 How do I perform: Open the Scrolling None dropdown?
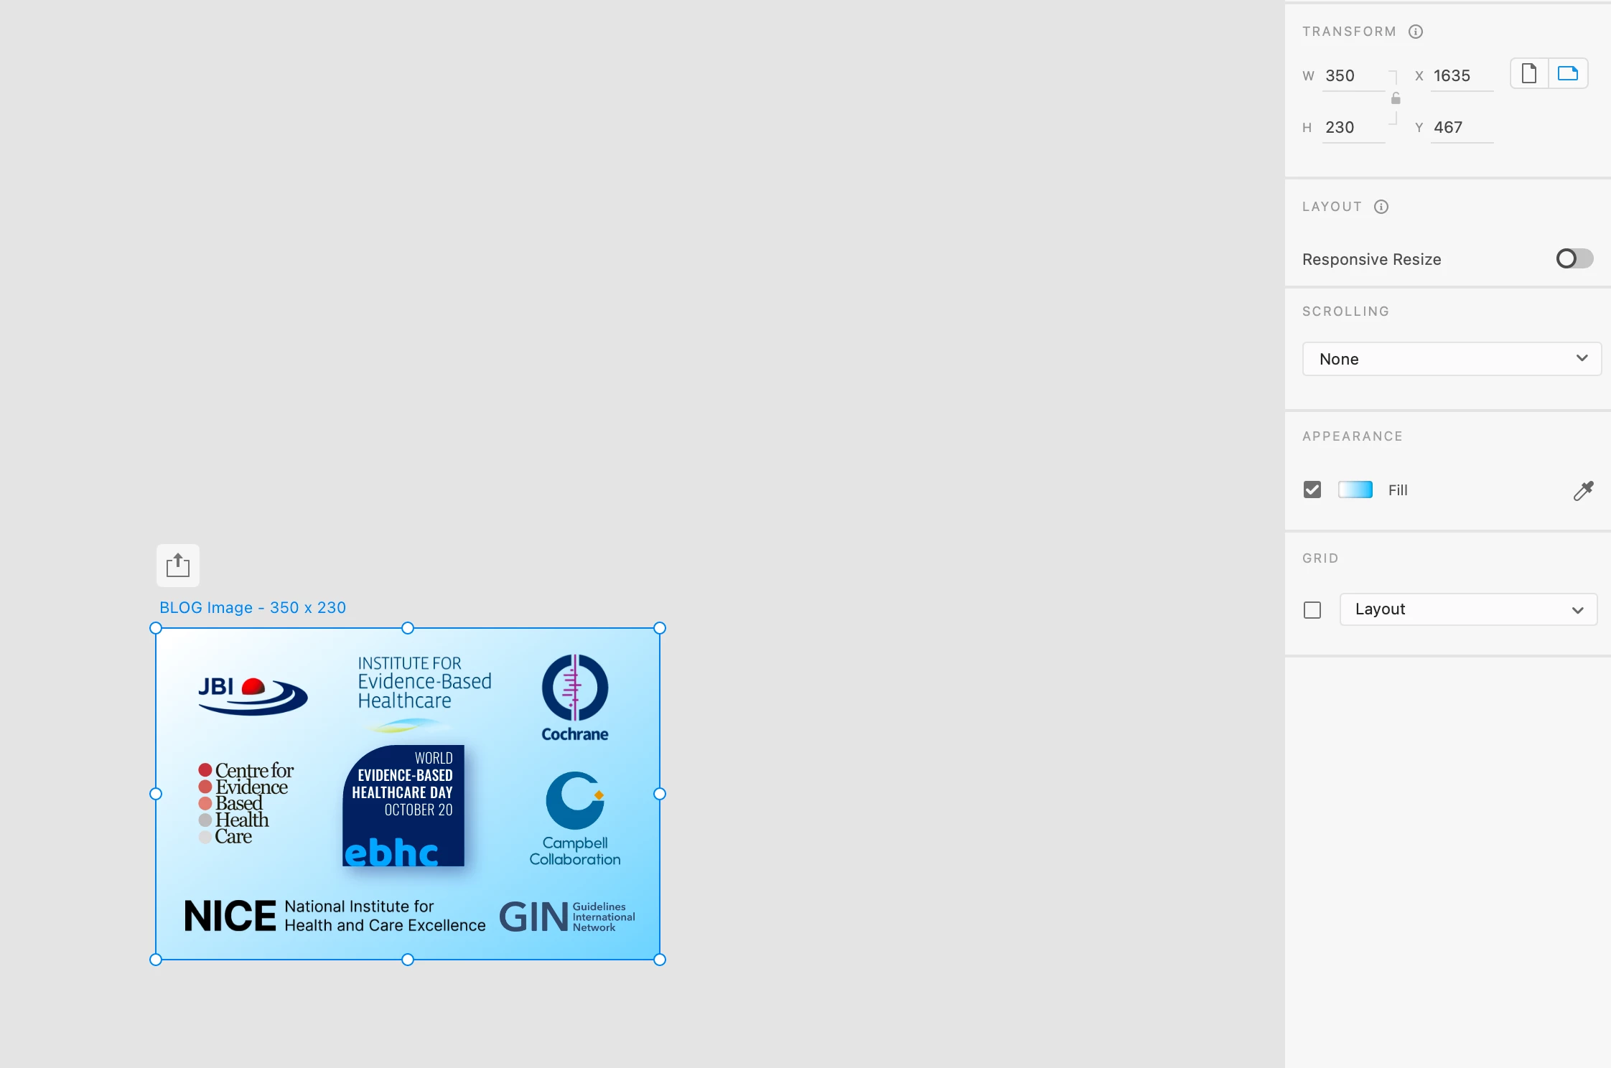[1451, 359]
